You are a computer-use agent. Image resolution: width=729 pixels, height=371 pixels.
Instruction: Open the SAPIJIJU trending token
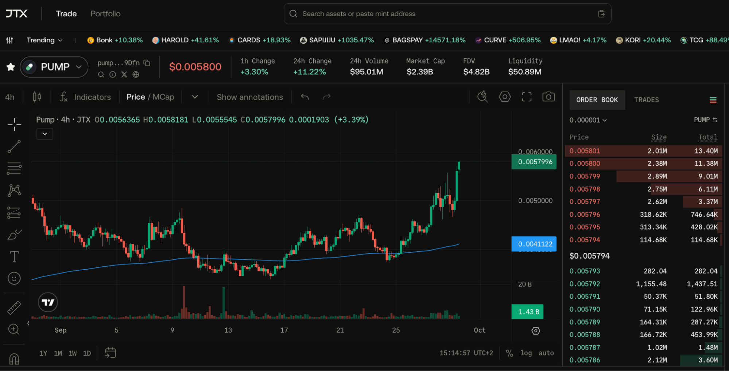pos(337,40)
